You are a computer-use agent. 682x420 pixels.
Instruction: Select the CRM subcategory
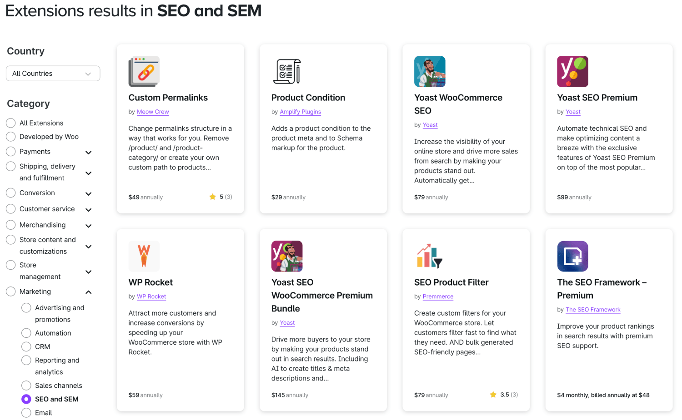tap(26, 346)
